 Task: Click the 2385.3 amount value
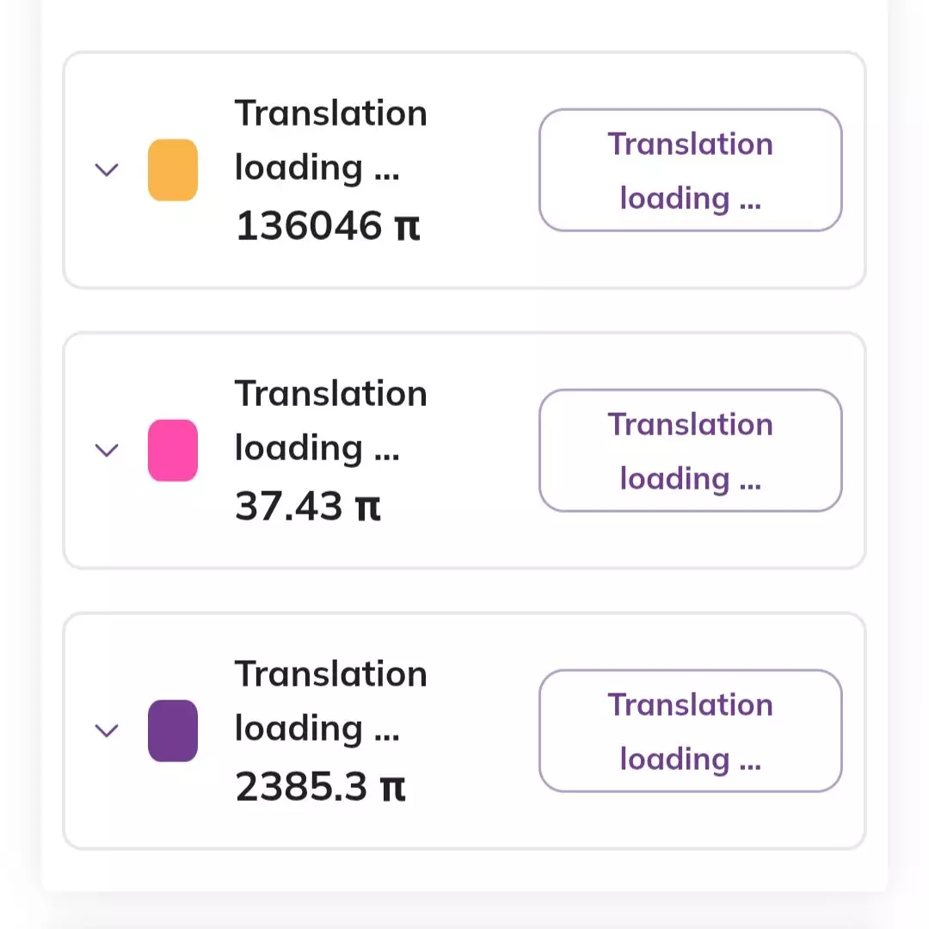pyautogui.click(x=301, y=787)
